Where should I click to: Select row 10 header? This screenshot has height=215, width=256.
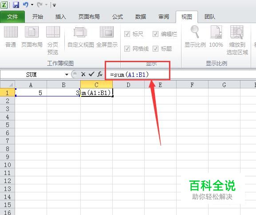click(x=8, y=165)
